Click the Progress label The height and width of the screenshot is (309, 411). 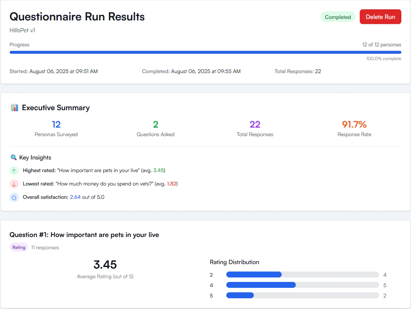[x=19, y=45]
